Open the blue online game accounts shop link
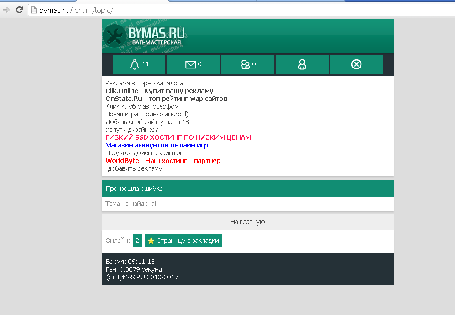Viewport: 455px width, 315px height. 157,145
